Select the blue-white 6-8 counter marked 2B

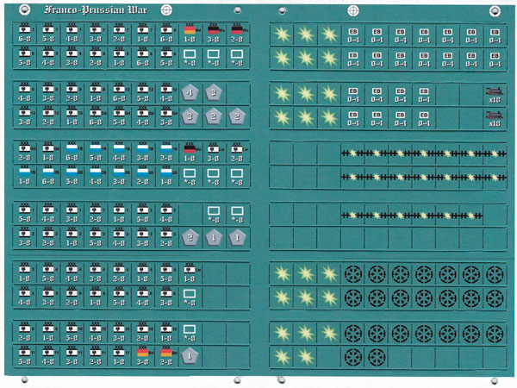48,176
